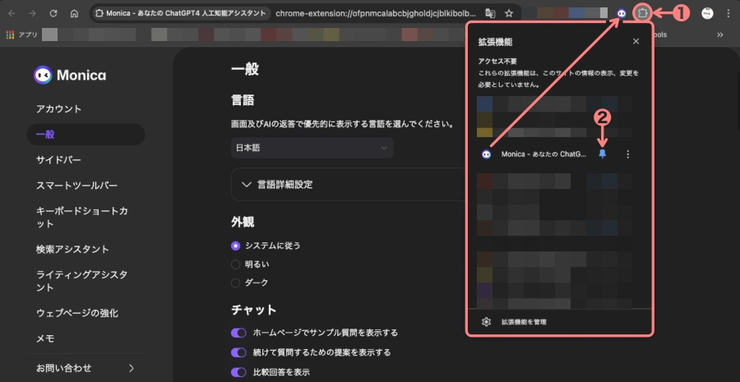Image resolution: width=740 pixels, height=382 pixels.
Task: Click 拡張機能を管理 to manage extensions
Action: pos(524,322)
